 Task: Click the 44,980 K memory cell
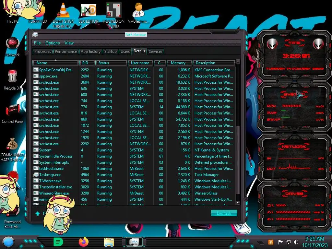(183, 107)
